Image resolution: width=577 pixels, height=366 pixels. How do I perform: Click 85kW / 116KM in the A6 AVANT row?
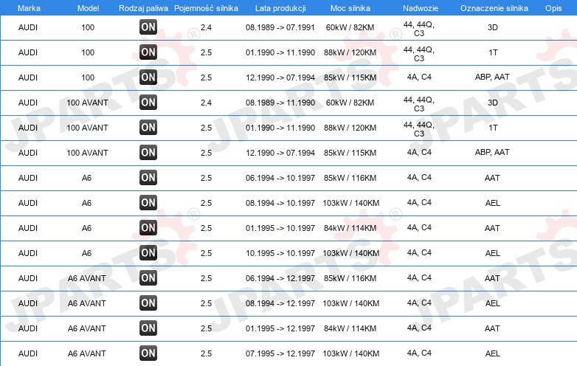coord(350,278)
